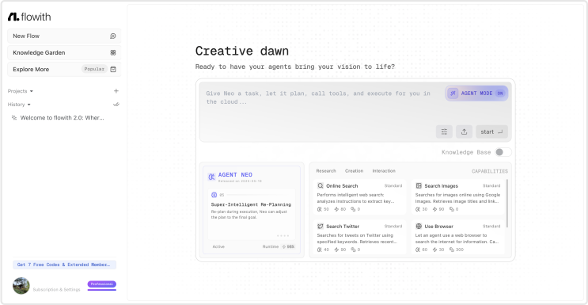Open Get 7 Free Codes banner
This screenshot has width=588, height=305.
tap(65, 265)
